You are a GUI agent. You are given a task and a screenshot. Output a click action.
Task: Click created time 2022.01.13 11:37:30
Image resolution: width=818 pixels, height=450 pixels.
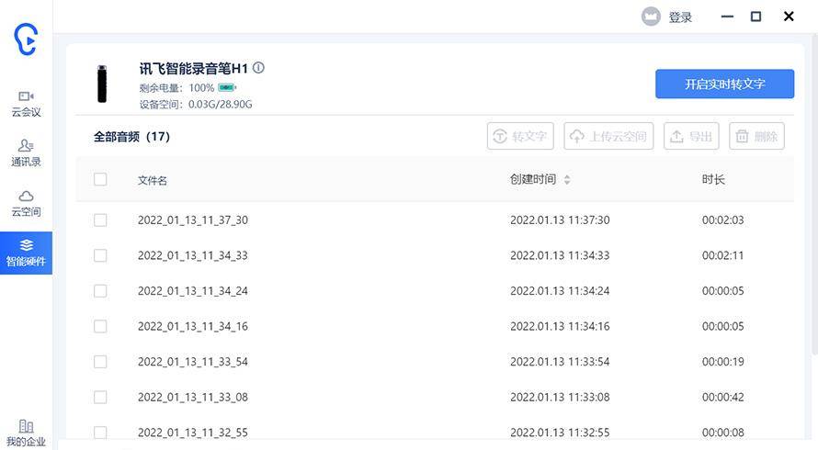click(560, 220)
